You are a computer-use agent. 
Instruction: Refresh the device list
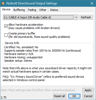(x=86, y=17)
